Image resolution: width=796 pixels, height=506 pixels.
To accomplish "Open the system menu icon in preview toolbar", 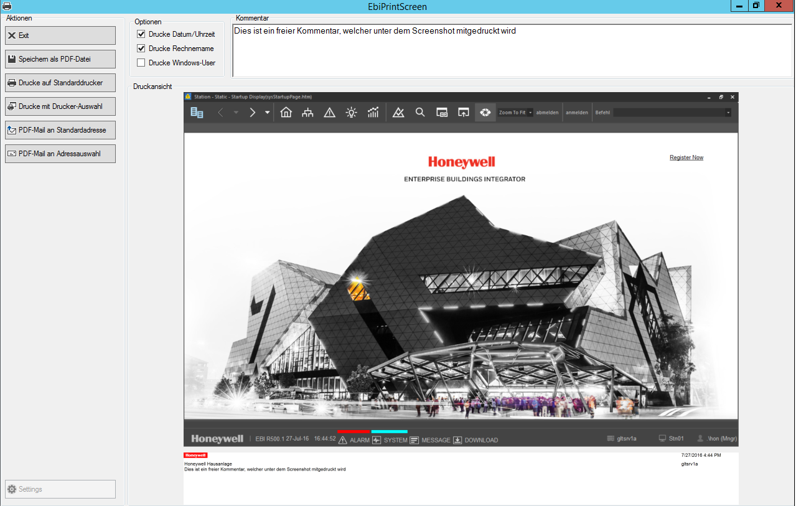I will 197,113.
